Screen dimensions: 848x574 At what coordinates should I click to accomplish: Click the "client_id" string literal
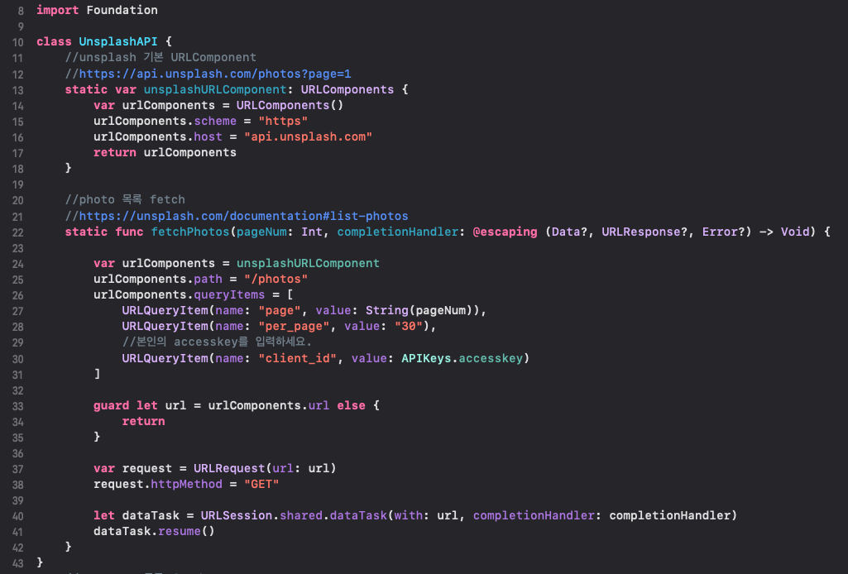coord(297,358)
